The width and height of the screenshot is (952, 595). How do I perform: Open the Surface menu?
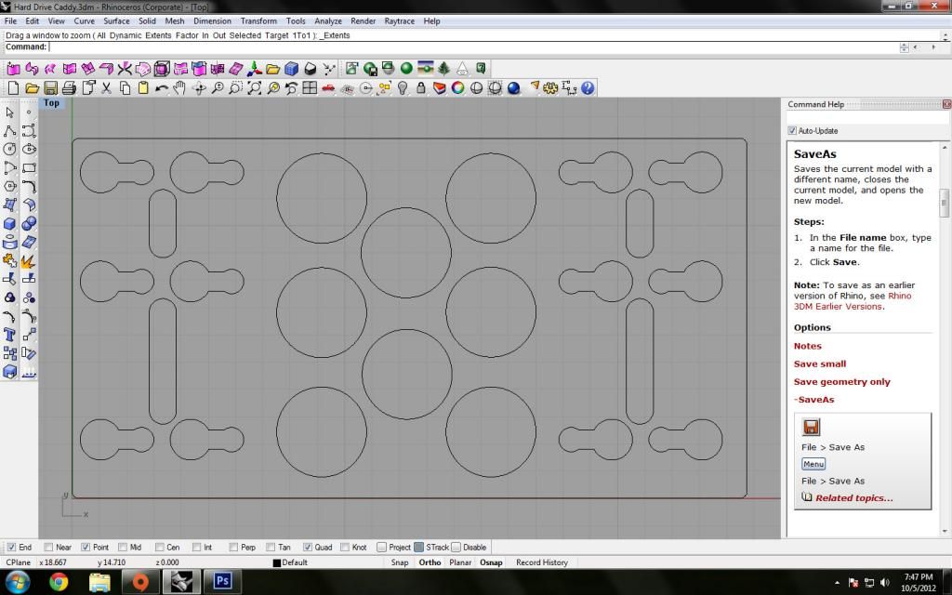point(116,20)
